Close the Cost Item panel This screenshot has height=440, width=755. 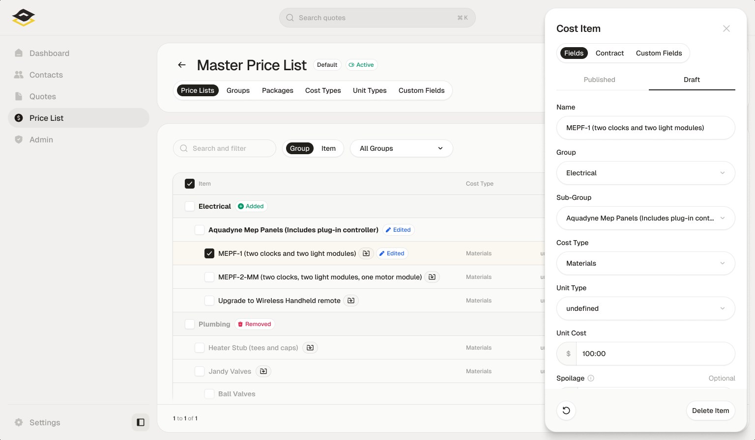tap(726, 28)
